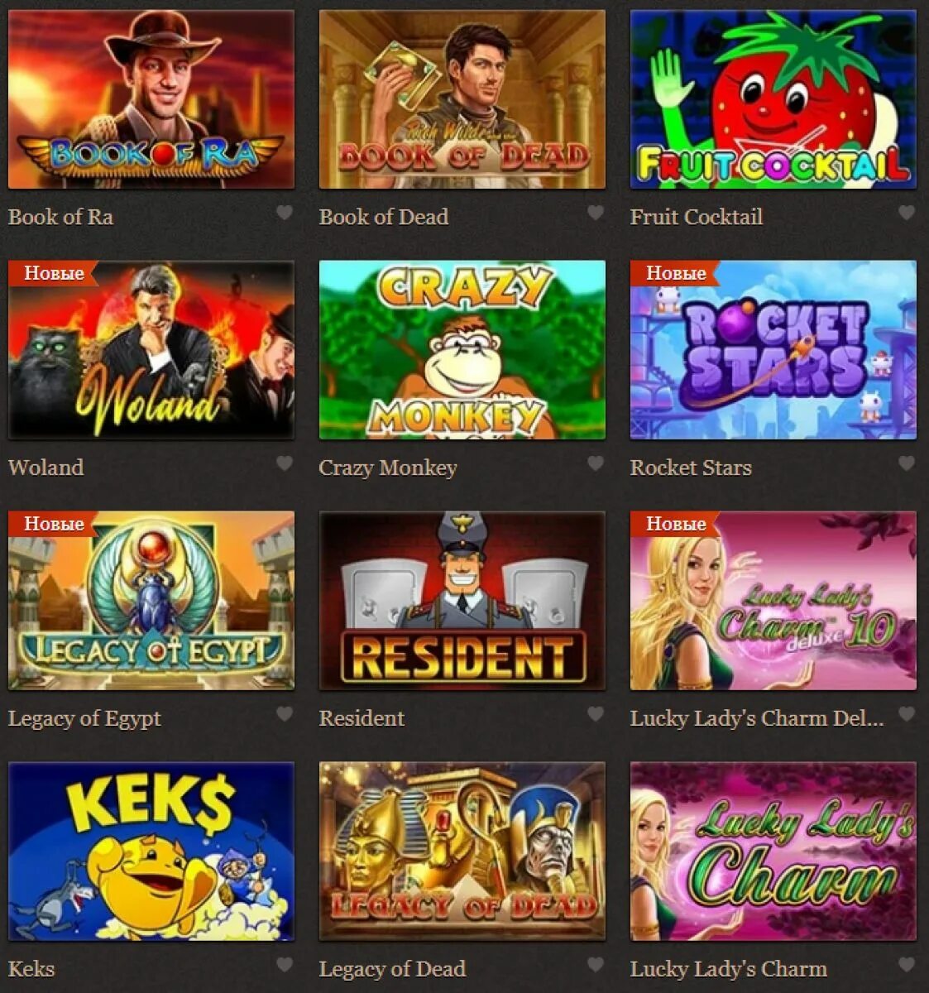Image resolution: width=929 pixels, height=993 pixels.
Task: Click the heart beside Keks
Action: pos(284,965)
